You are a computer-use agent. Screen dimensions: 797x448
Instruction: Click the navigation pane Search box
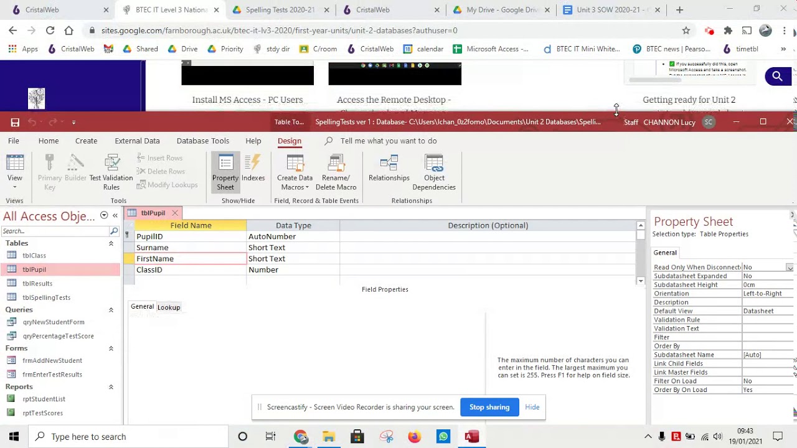[55, 231]
